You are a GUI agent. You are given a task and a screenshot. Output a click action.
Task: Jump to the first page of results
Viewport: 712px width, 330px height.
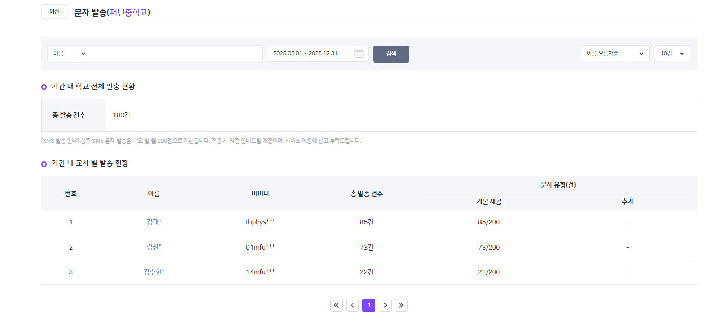click(336, 305)
